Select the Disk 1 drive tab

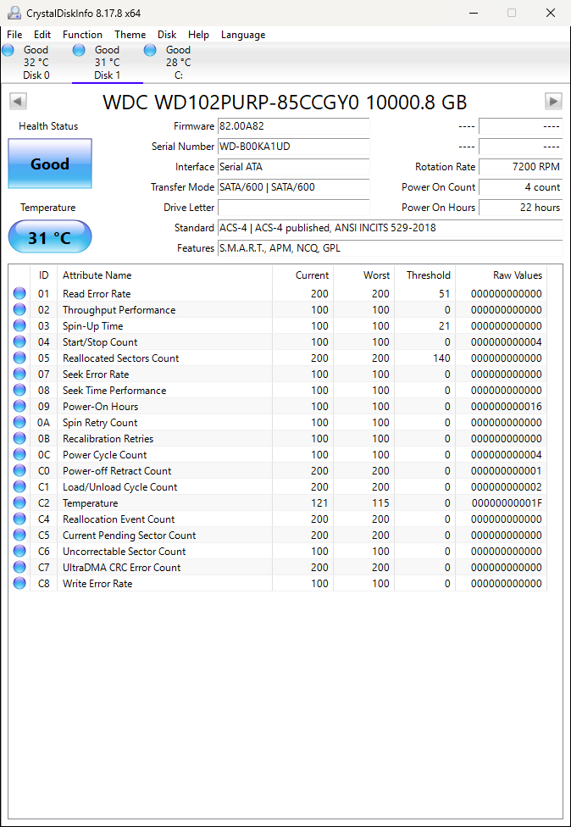click(x=107, y=63)
